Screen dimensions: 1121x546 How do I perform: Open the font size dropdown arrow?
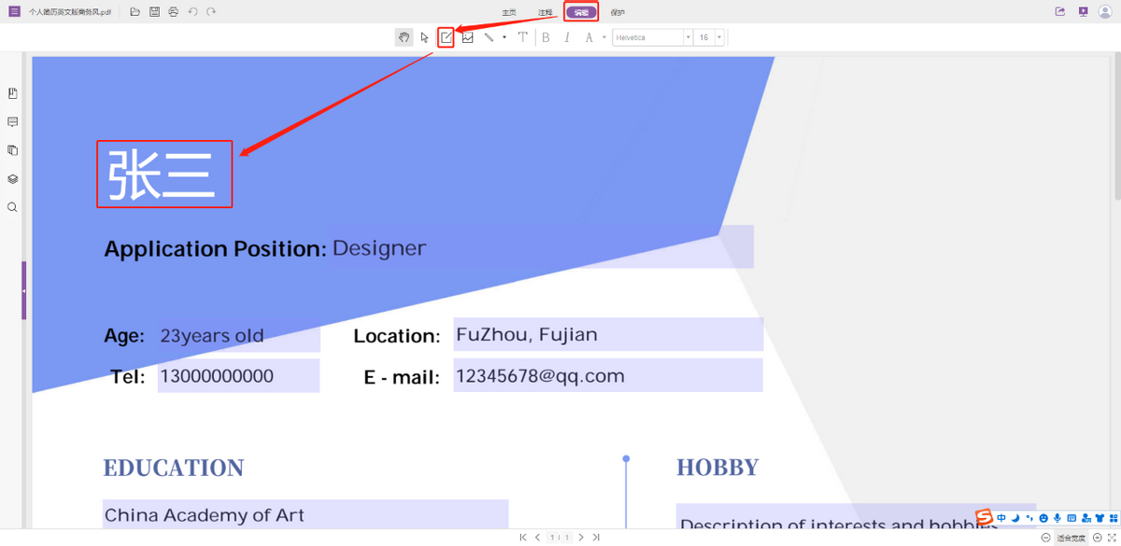[719, 37]
